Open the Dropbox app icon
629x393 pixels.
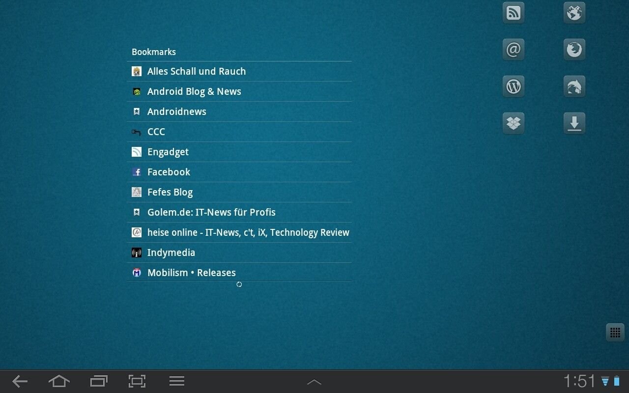click(514, 123)
